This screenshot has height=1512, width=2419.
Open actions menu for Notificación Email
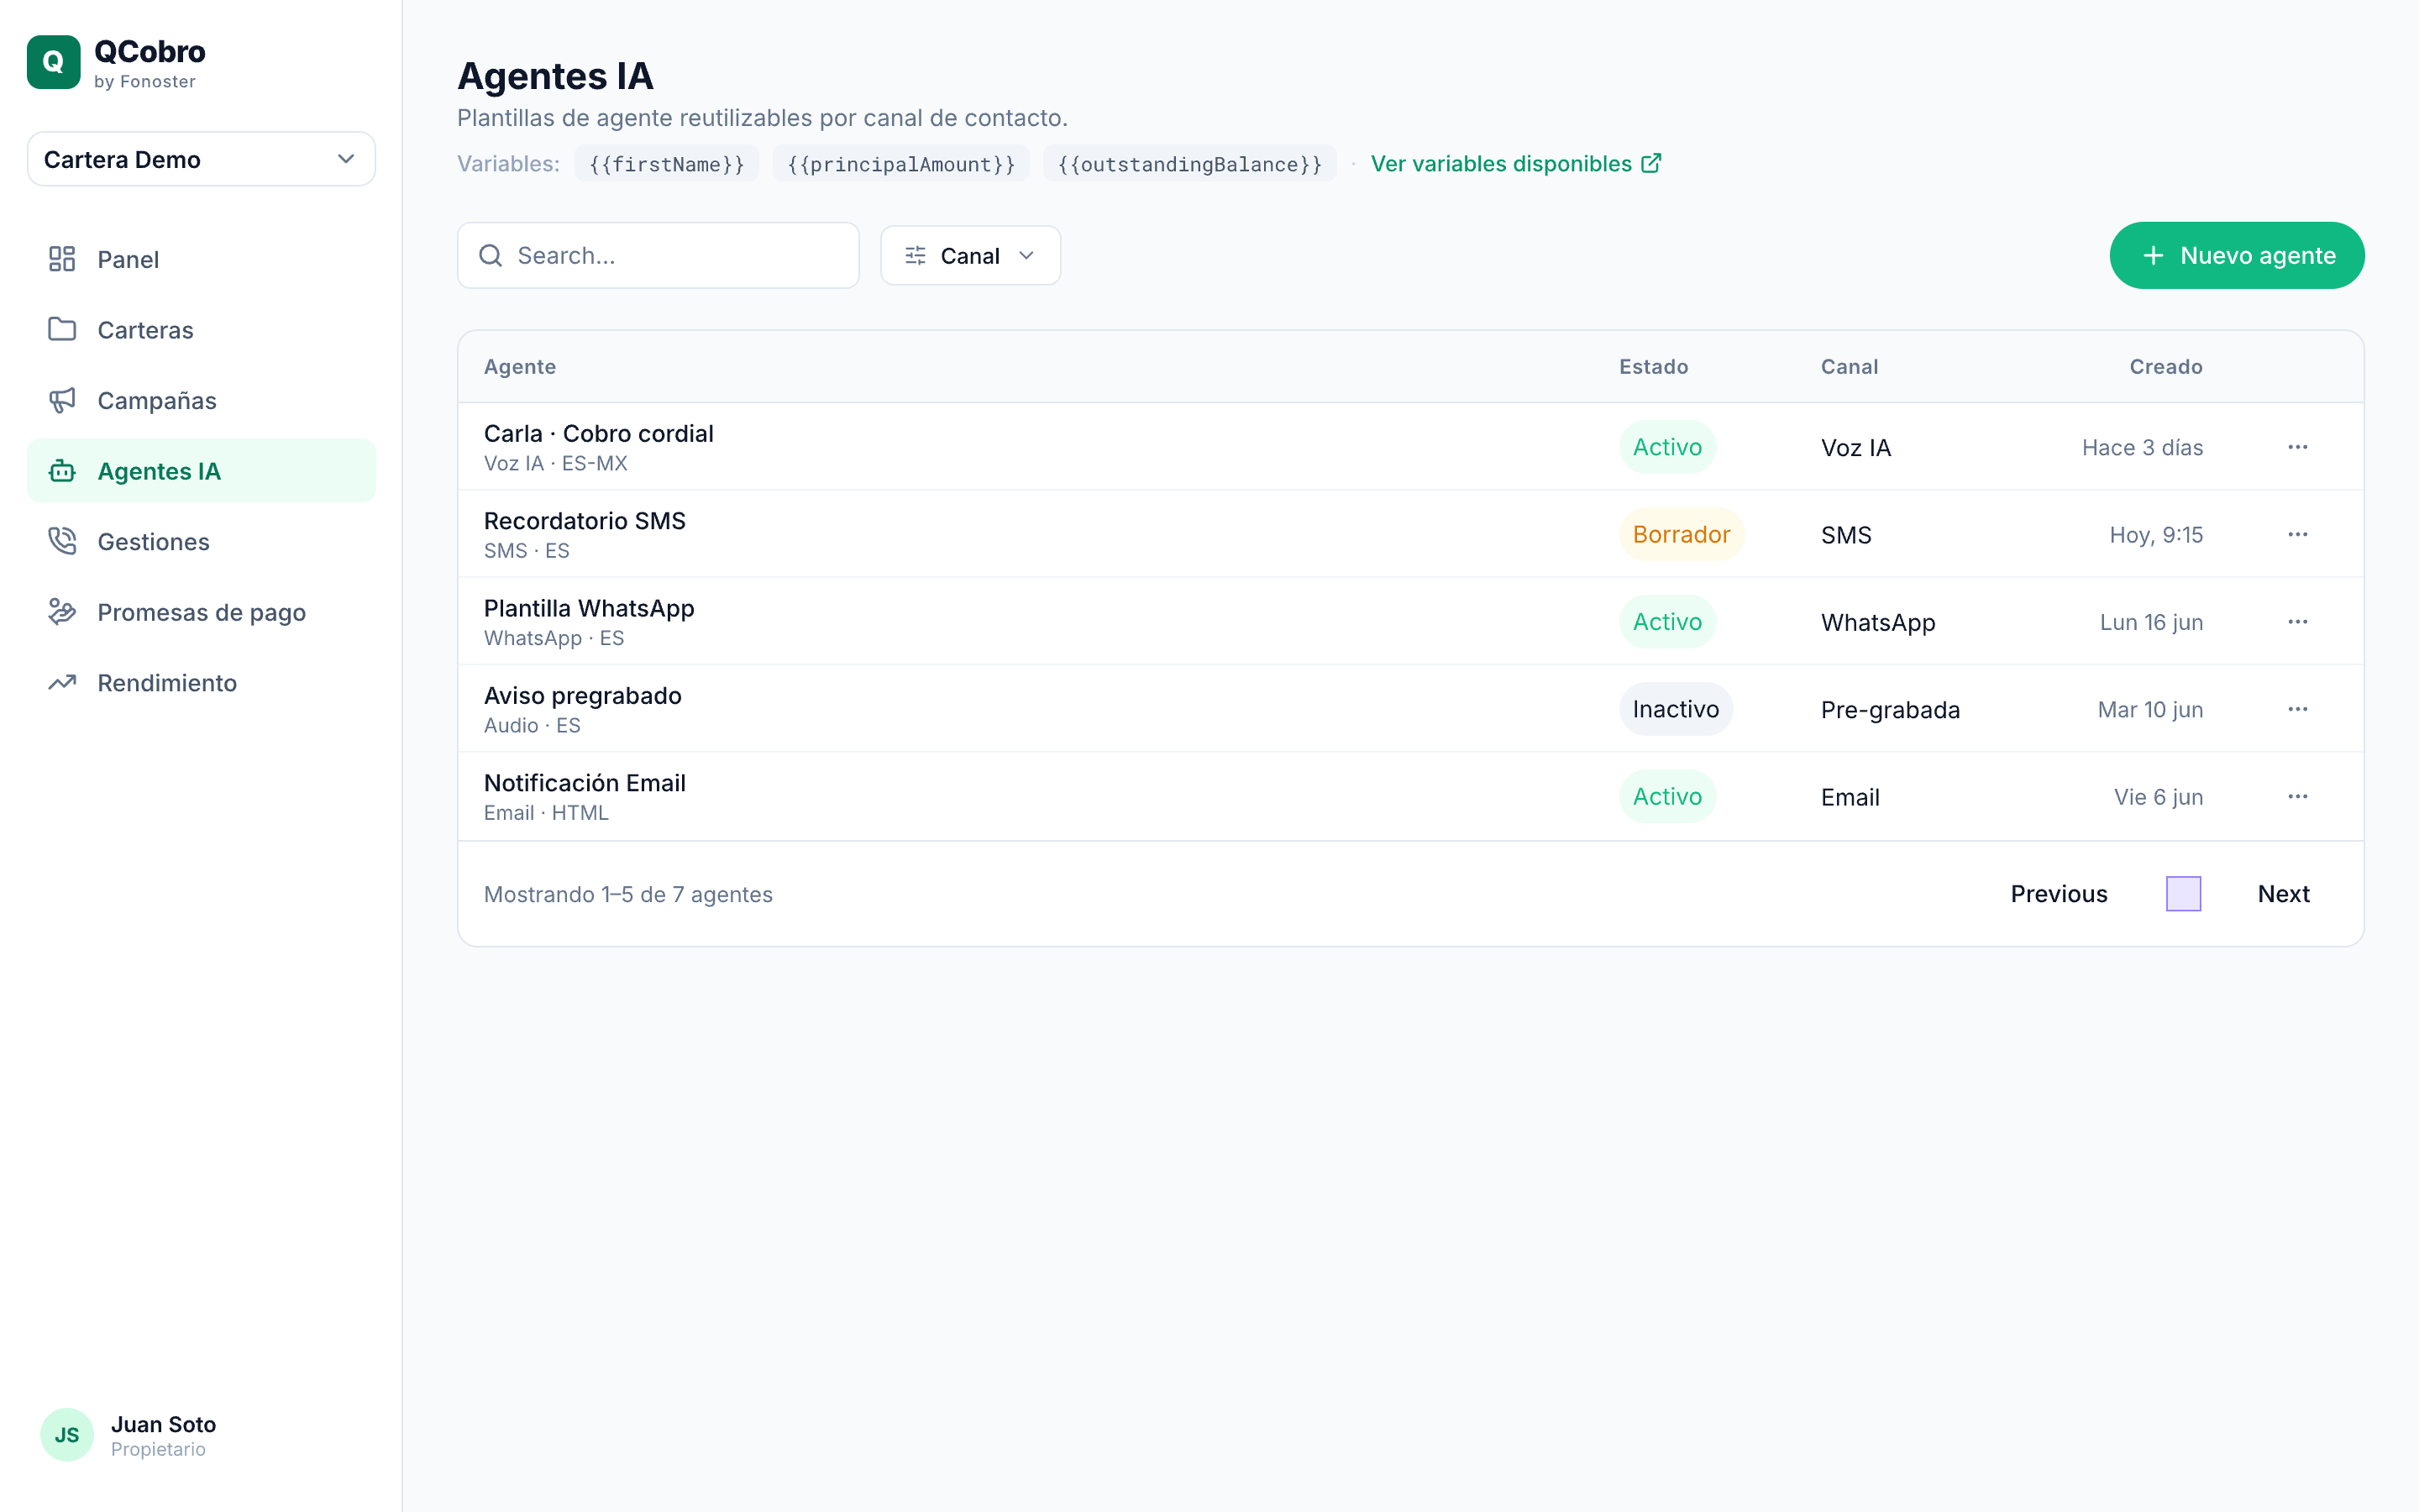(2297, 797)
